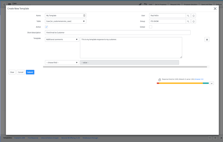The width and height of the screenshot is (223, 142).
Task: Click into the Short description field
Action: click(118, 33)
